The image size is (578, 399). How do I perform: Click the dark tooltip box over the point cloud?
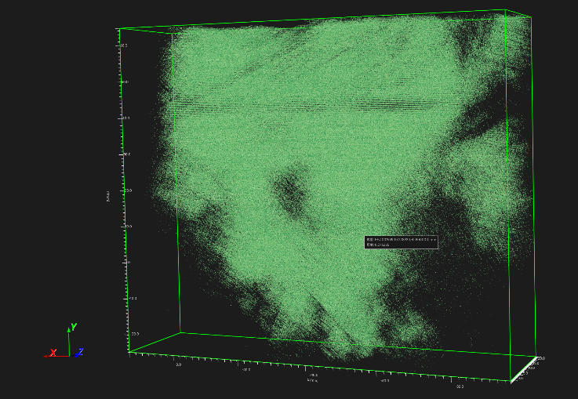[401, 242]
